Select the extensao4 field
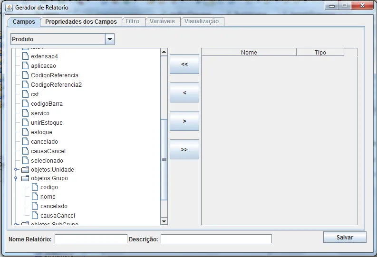 tap(45, 56)
